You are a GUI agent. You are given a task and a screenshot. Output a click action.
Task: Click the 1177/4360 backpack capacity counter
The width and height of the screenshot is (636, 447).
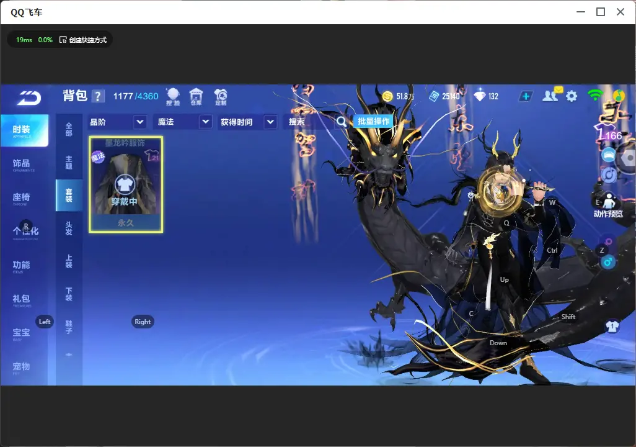[136, 96]
